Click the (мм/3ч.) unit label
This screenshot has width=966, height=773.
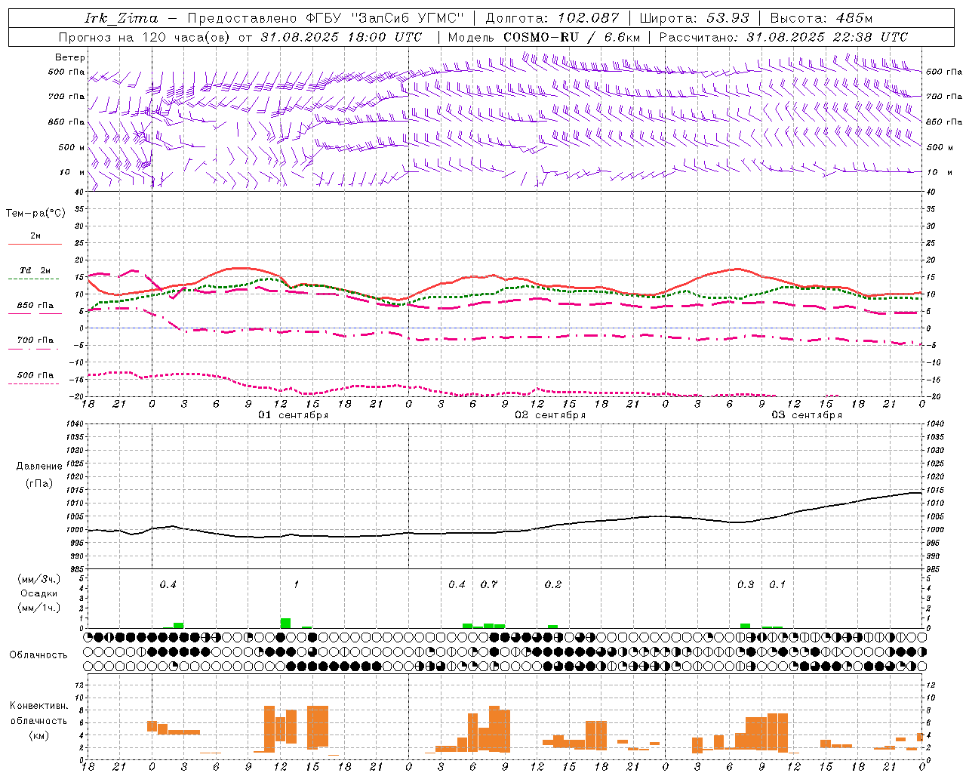[x=38, y=579]
